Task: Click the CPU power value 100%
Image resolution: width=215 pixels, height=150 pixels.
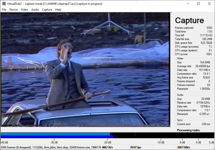Action: [x=209, y=54]
